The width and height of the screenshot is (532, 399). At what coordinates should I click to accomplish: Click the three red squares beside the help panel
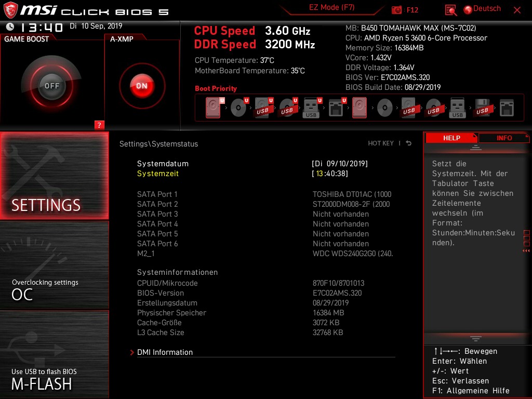[x=527, y=238]
